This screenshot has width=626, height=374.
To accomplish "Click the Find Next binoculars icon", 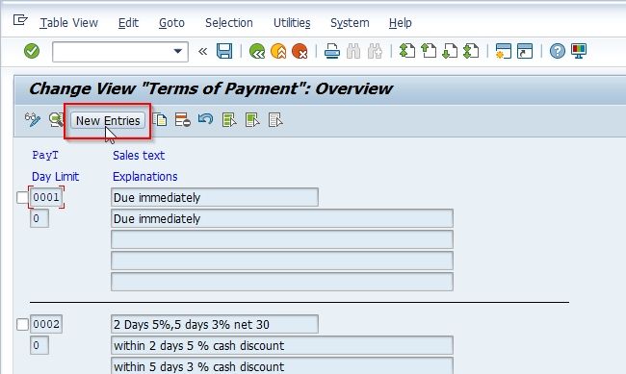I will point(375,51).
